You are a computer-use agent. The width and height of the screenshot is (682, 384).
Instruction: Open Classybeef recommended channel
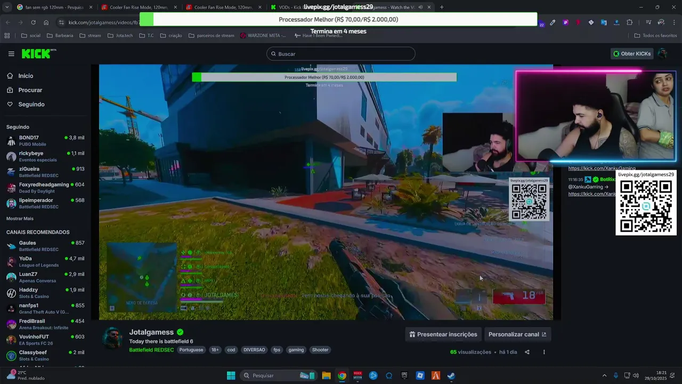(x=45, y=355)
